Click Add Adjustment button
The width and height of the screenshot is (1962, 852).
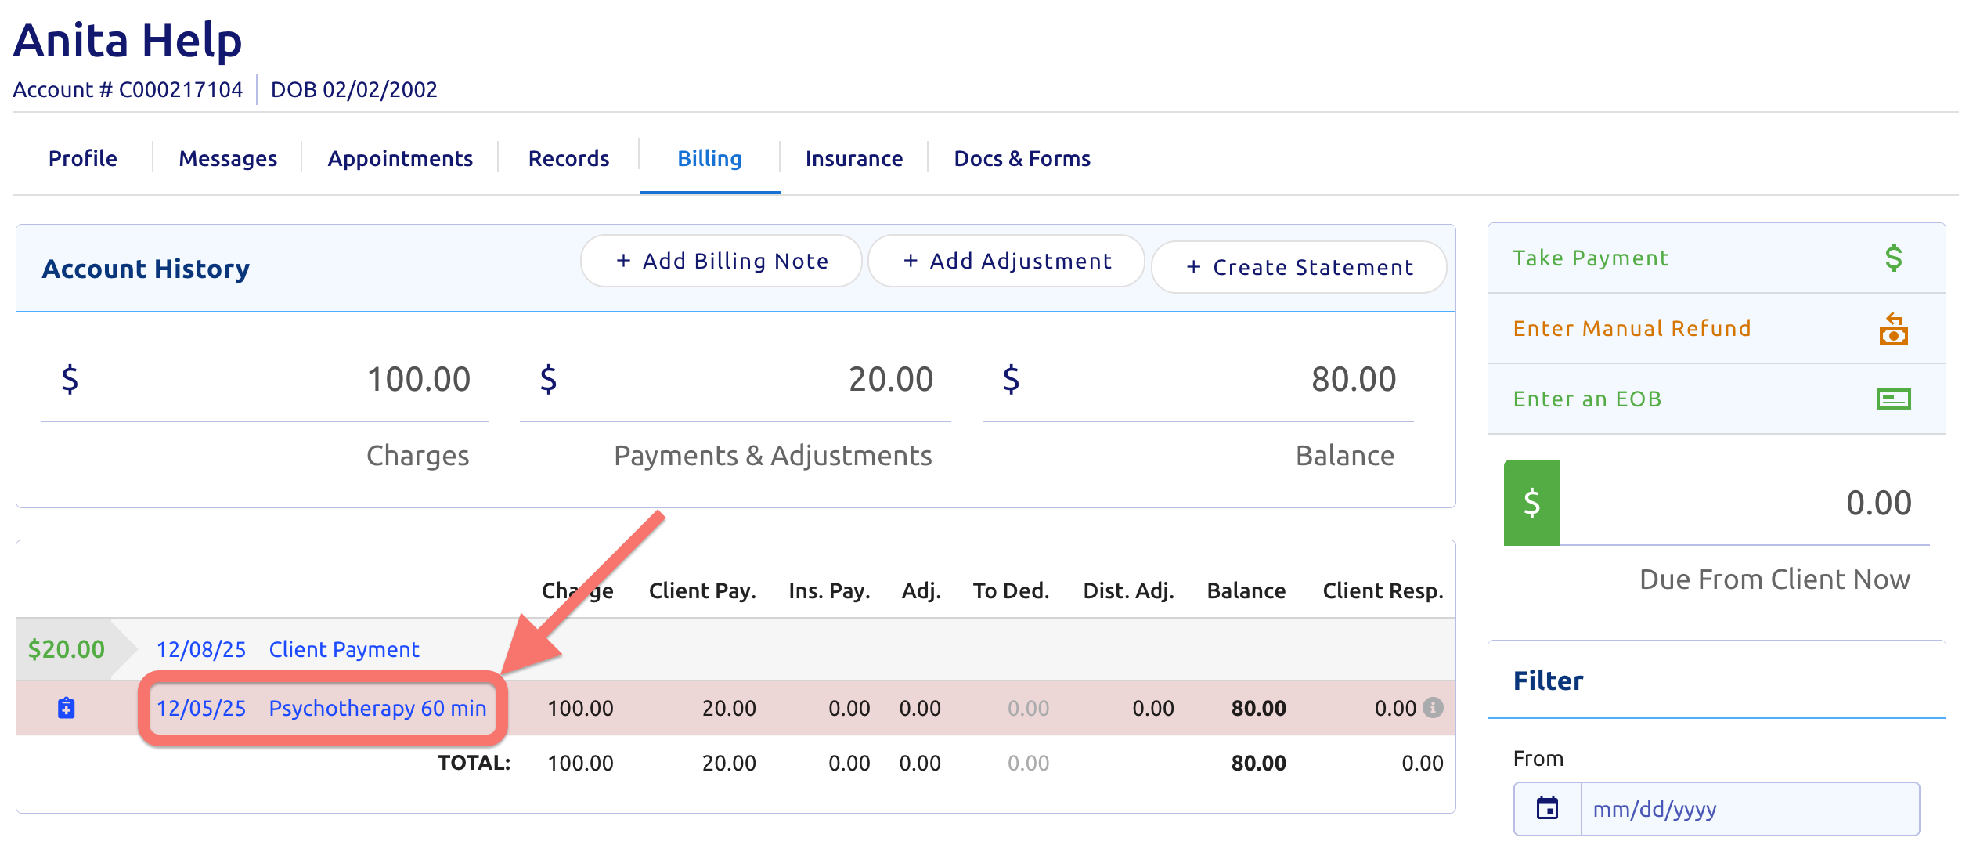click(x=1006, y=262)
